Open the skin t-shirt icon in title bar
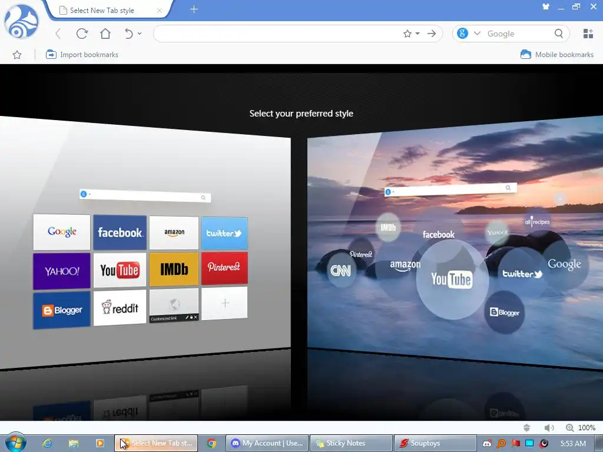The width and height of the screenshot is (603, 452). click(546, 6)
